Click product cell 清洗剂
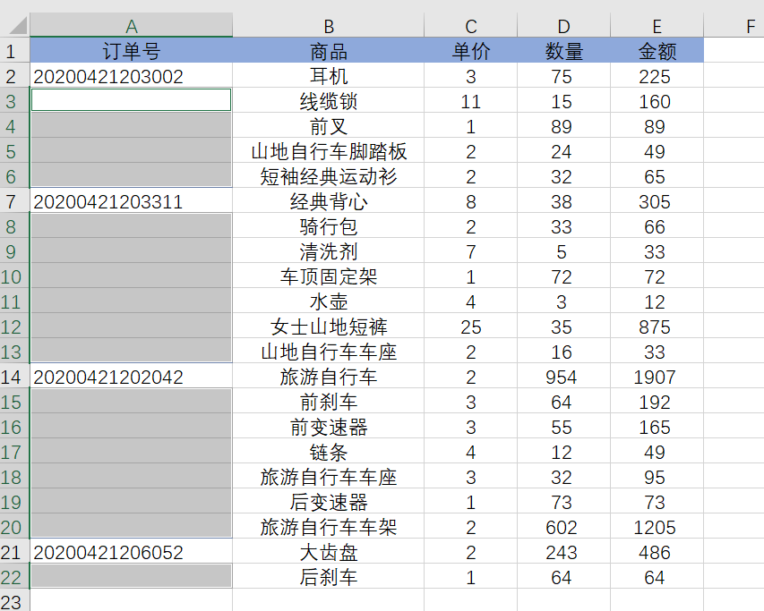Viewport: 764px width, 611px height. pyautogui.click(x=329, y=251)
